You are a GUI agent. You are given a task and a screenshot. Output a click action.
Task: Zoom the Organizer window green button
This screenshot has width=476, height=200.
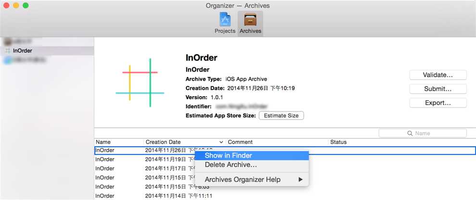click(25, 5)
